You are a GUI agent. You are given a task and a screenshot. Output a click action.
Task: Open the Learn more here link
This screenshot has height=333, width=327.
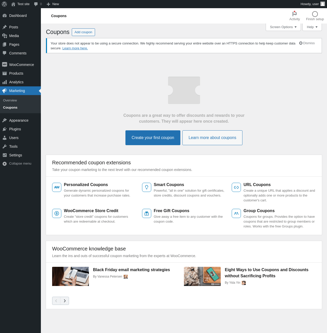tap(75, 48)
